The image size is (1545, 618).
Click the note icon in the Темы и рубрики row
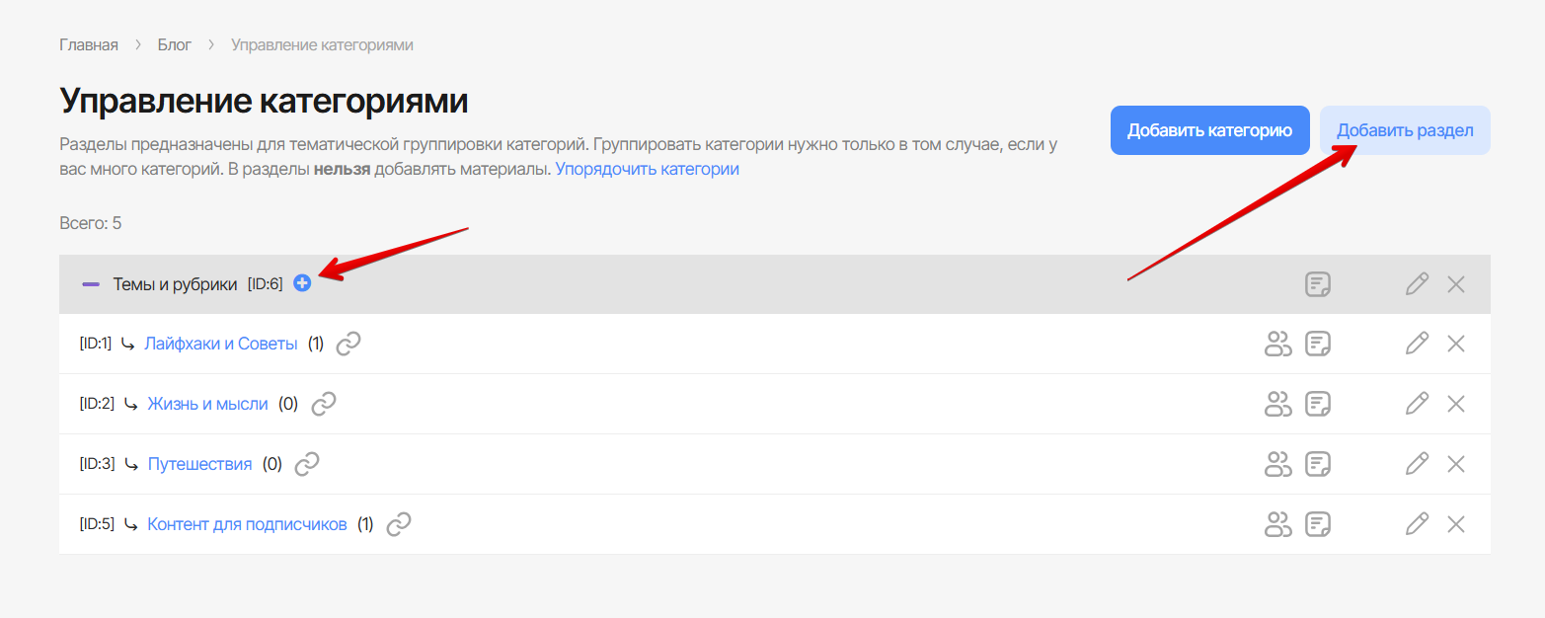click(x=1317, y=284)
